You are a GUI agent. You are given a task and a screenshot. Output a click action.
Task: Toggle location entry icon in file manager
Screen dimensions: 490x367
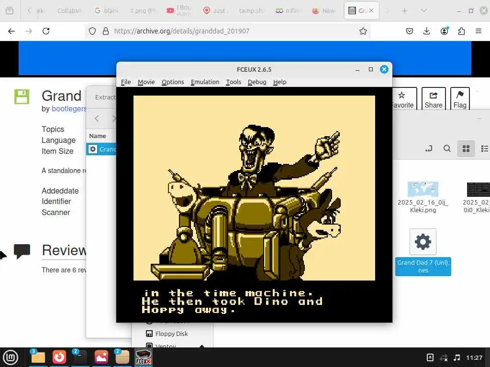[x=429, y=149]
